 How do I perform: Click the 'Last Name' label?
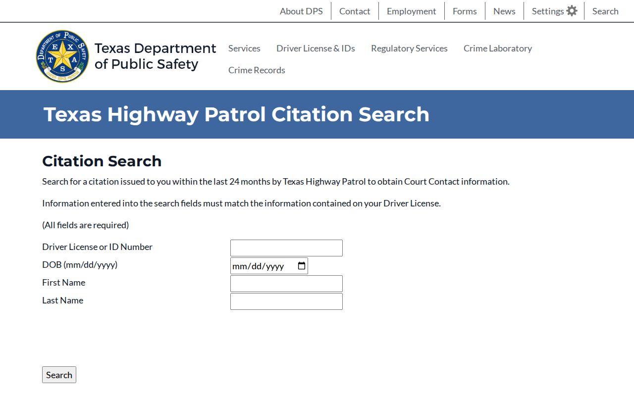(62, 300)
